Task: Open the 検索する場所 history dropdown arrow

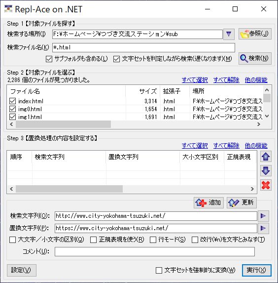Action: coord(229,34)
